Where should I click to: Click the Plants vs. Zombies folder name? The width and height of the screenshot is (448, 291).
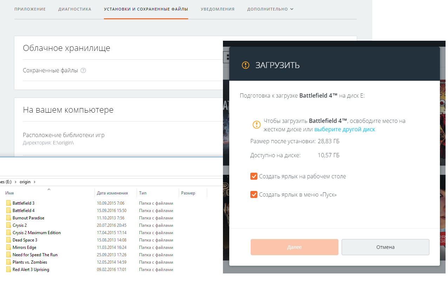click(30, 262)
